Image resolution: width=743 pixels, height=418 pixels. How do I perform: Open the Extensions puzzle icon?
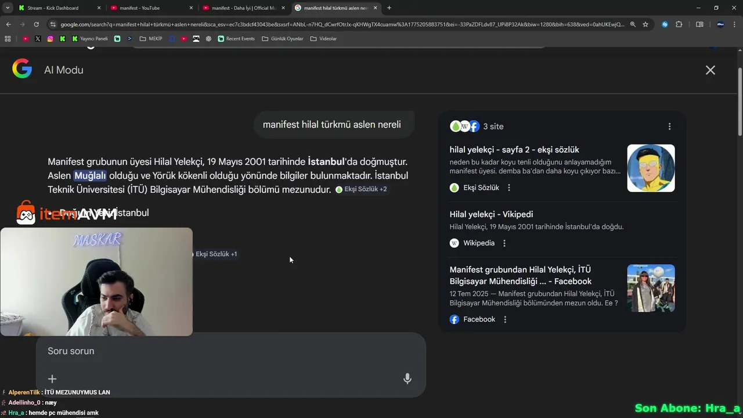tap(679, 24)
